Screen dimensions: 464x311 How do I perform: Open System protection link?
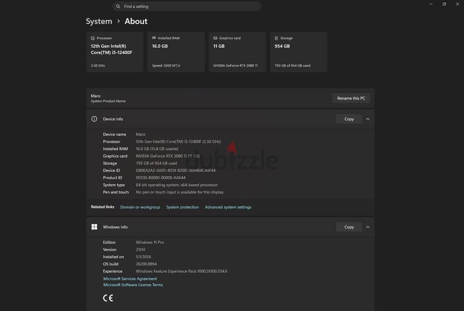pos(182,207)
